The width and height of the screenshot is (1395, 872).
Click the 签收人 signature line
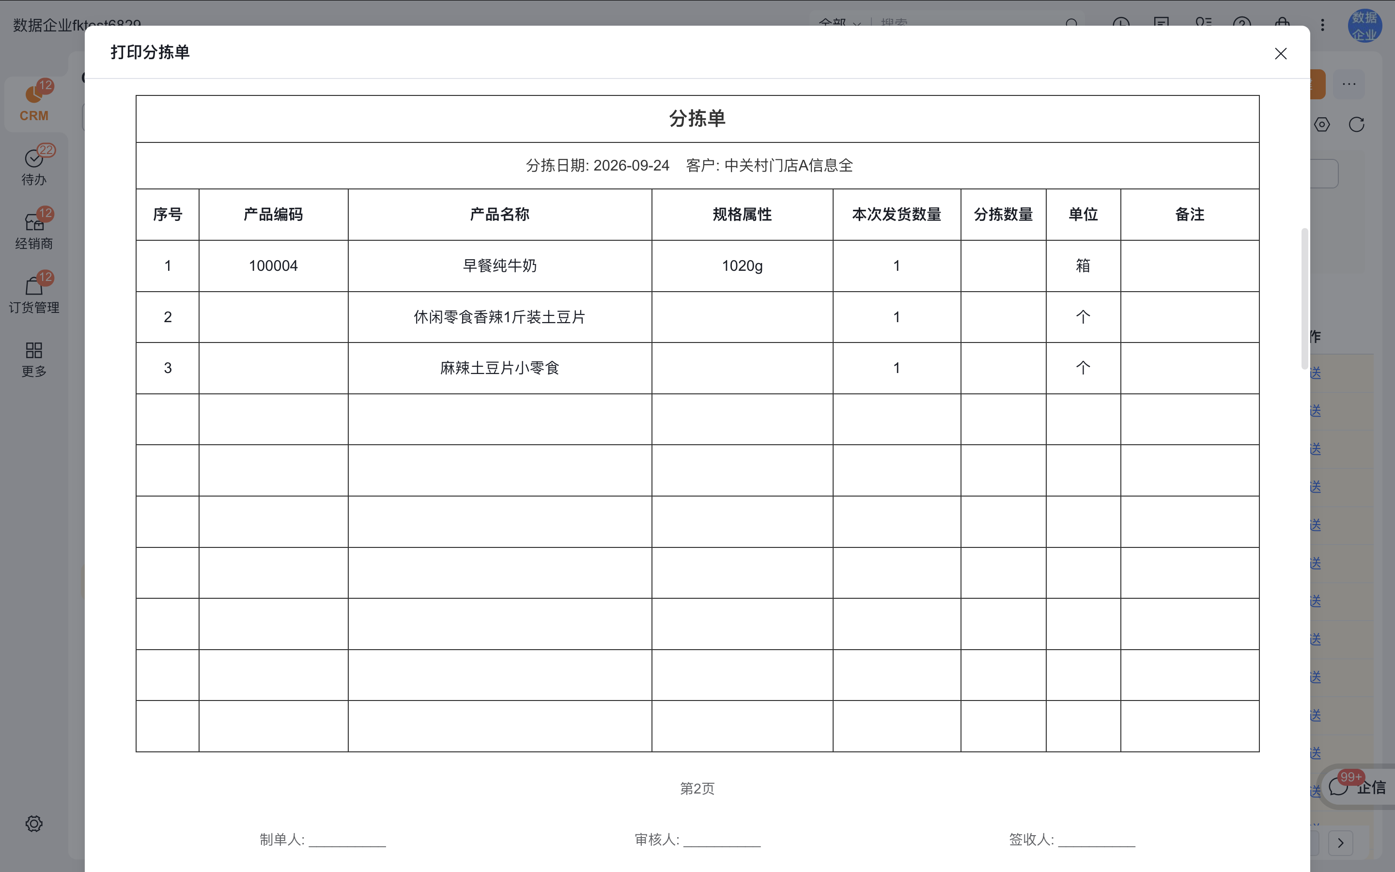[x=1072, y=840]
